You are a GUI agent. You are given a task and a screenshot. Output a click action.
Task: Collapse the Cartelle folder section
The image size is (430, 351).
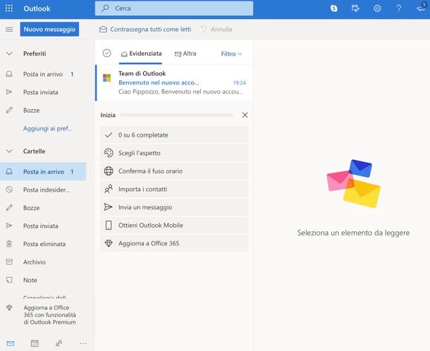pos(9,151)
